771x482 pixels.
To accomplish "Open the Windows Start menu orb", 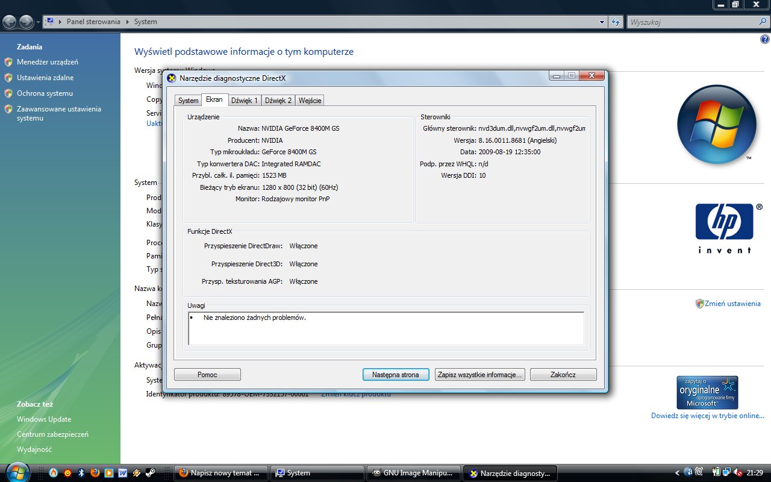I will (17, 472).
